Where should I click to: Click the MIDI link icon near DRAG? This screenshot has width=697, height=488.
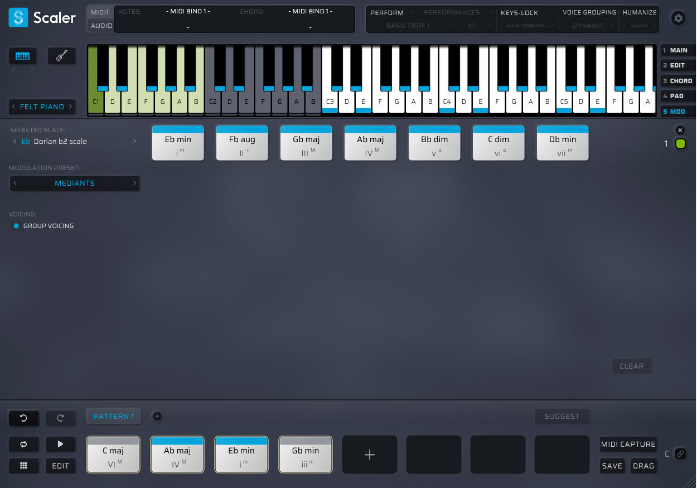coord(681,454)
